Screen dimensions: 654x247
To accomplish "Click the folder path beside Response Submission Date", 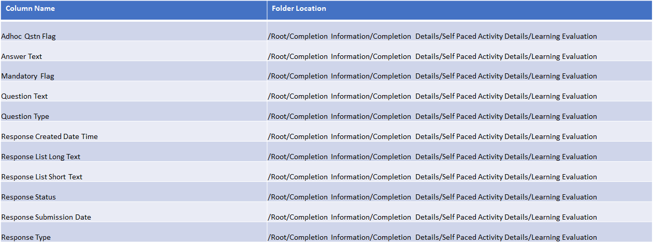I will [x=432, y=218].
